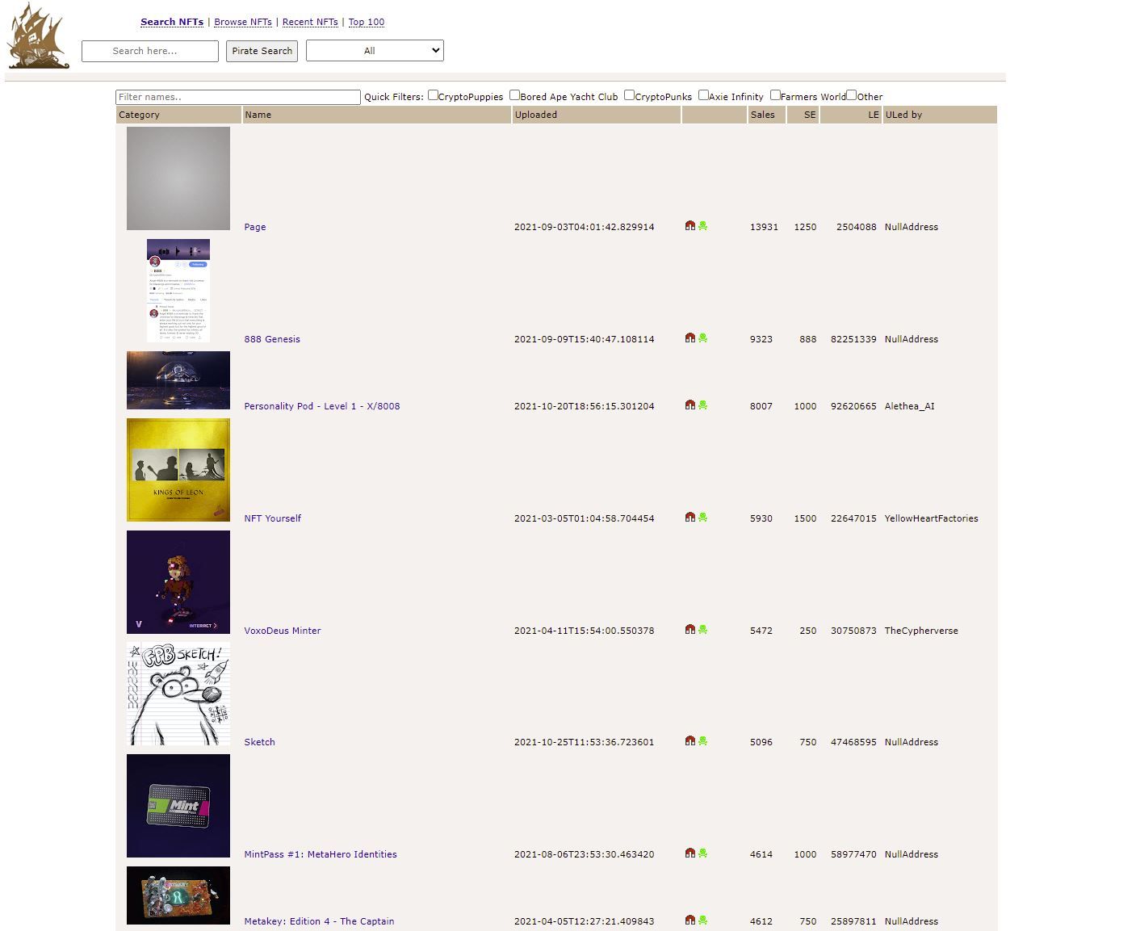This screenshot has height=931, width=1140.
Task: Enable the Farmers World filter checkbox
Action: point(775,95)
